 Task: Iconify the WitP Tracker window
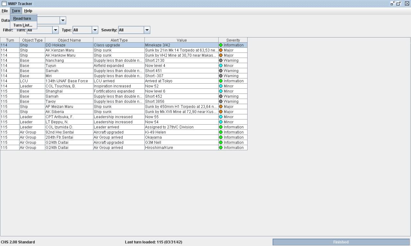[x=393, y=4]
